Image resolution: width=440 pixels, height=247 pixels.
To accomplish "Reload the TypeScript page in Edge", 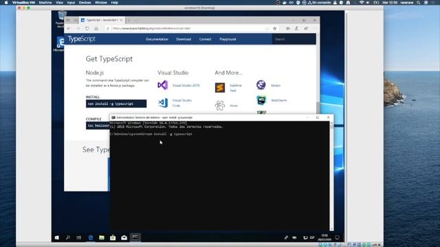I will [x=87, y=29].
